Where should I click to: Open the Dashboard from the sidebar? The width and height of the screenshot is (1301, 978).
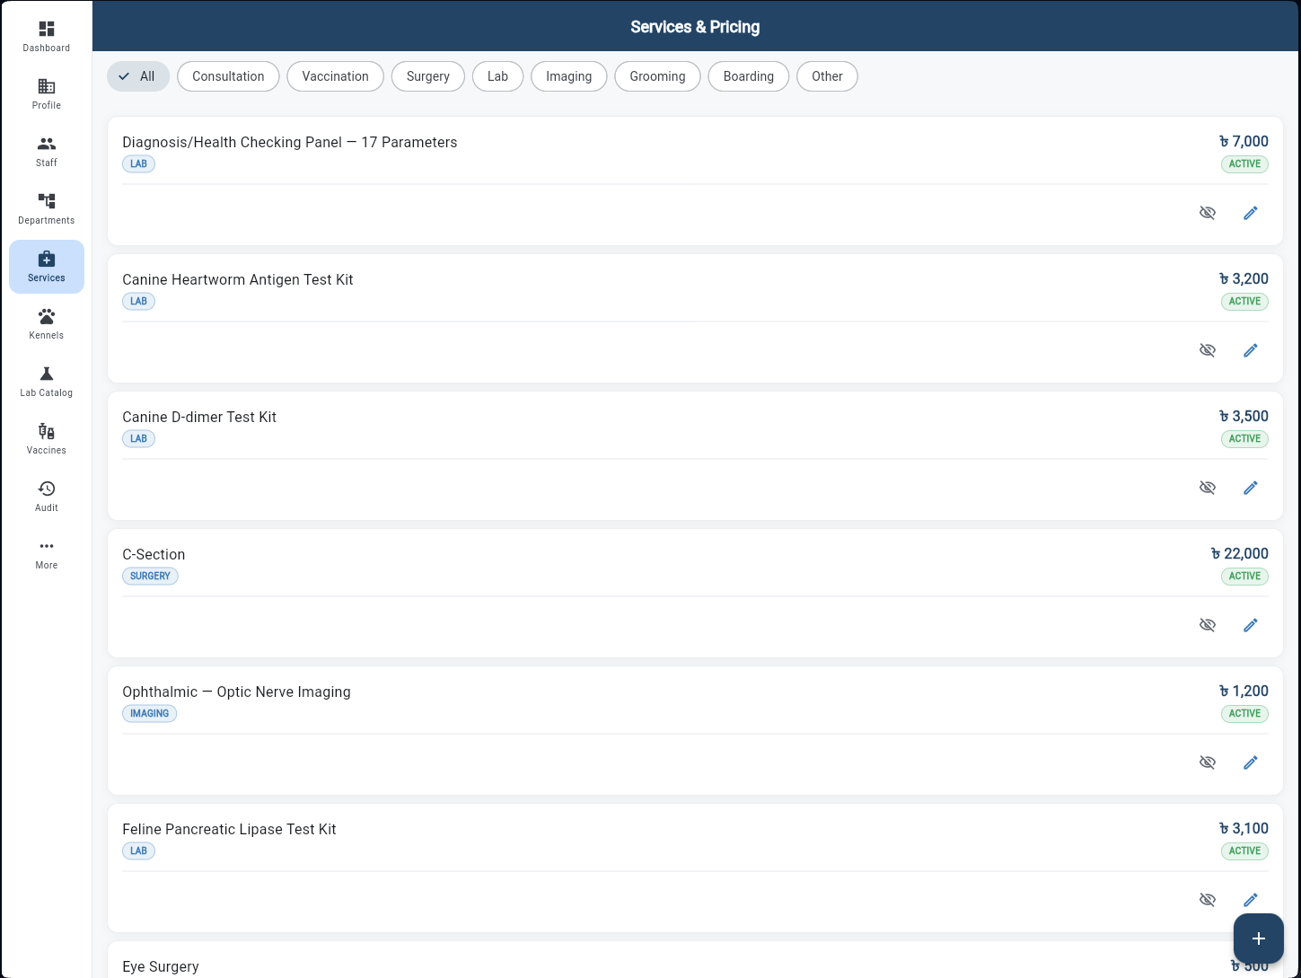[46, 36]
